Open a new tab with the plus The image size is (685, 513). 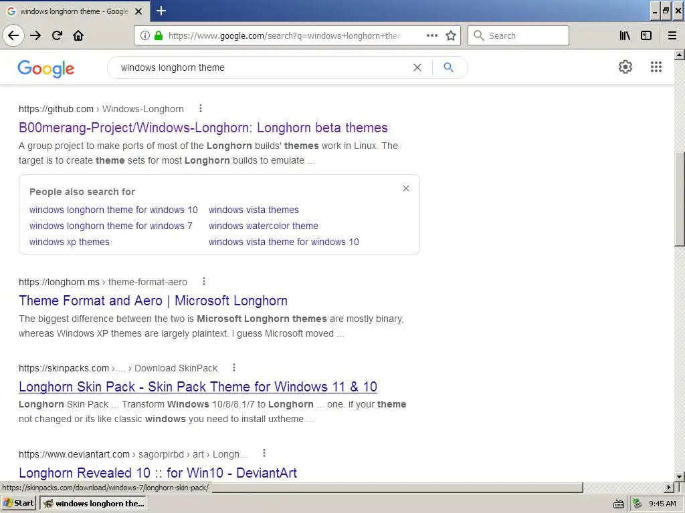coord(161,11)
